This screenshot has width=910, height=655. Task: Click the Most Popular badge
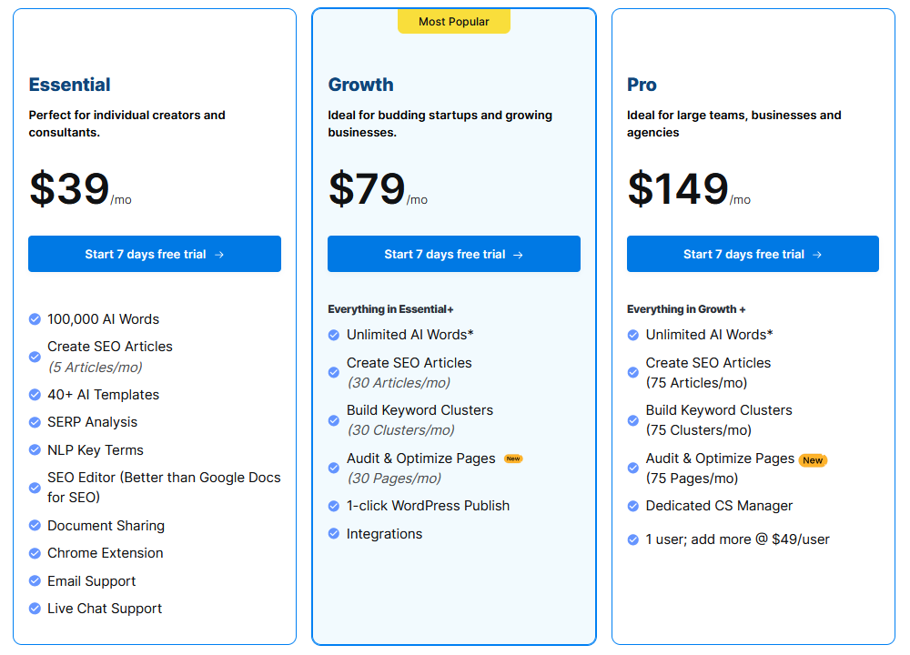click(453, 22)
